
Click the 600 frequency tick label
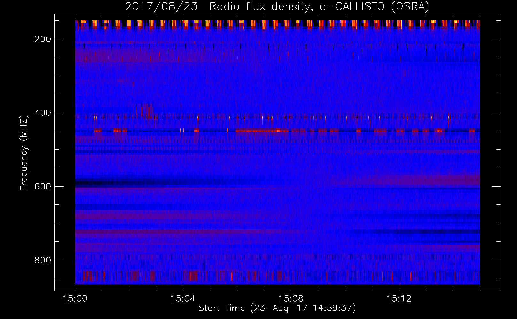point(43,187)
